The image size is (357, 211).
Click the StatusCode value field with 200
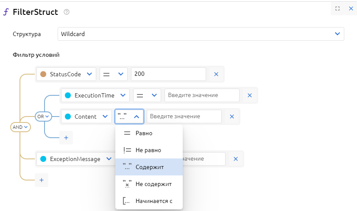pos(168,74)
